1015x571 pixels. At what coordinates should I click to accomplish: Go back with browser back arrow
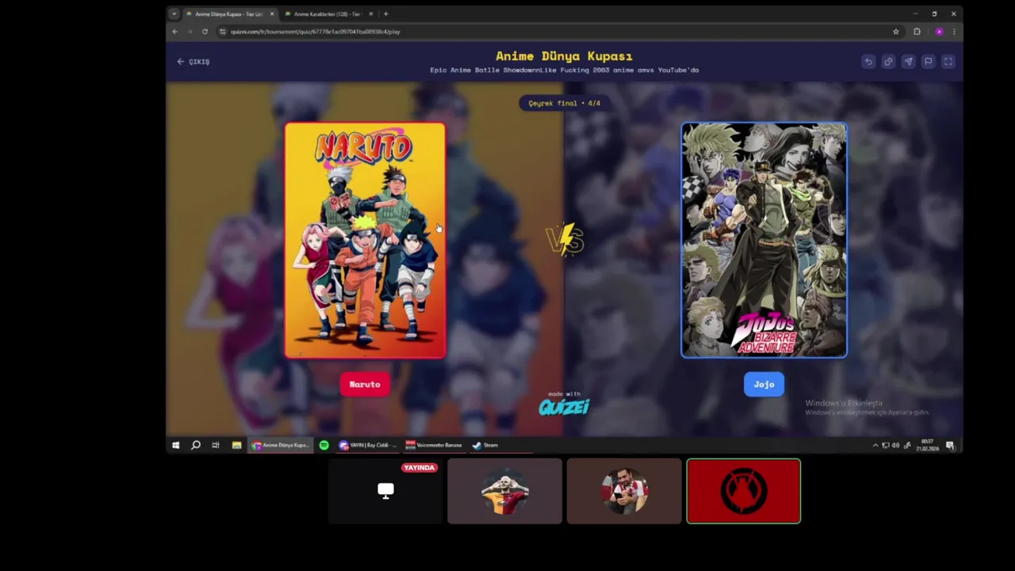(x=175, y=32)
